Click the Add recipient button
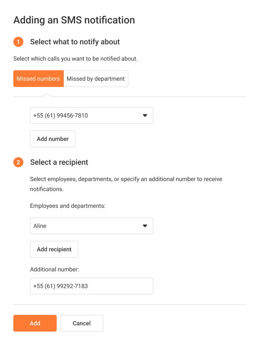Screen dimensions: 260x355 point(54,249)
